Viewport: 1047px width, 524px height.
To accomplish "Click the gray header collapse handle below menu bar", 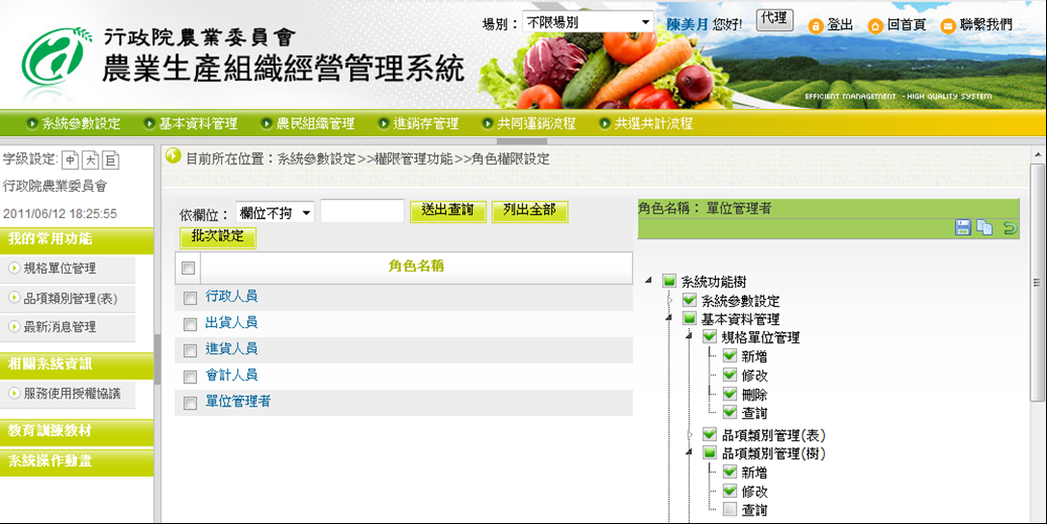I will click(522, 141).
